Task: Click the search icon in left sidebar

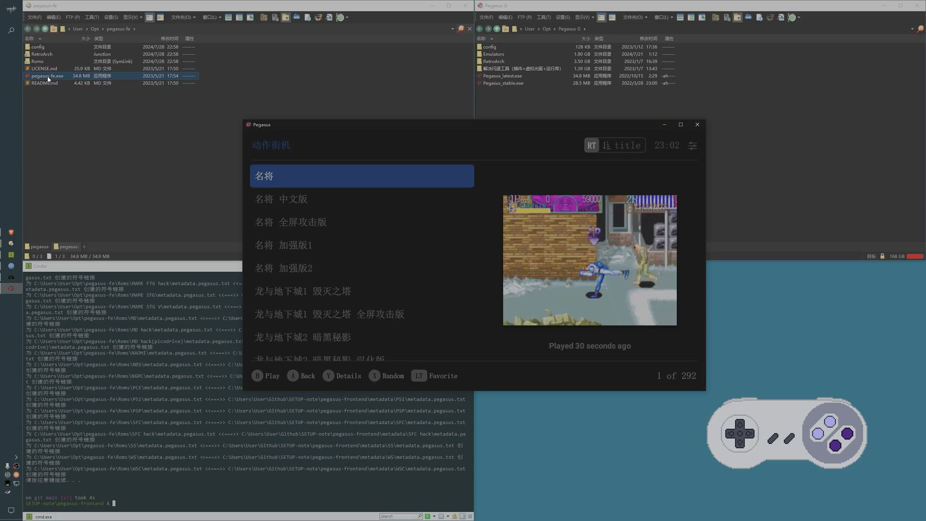Action: tap(11, 30)
